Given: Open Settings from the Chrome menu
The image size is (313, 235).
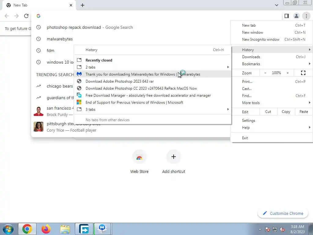Looking at the screenshot, I should click(272, 121).
